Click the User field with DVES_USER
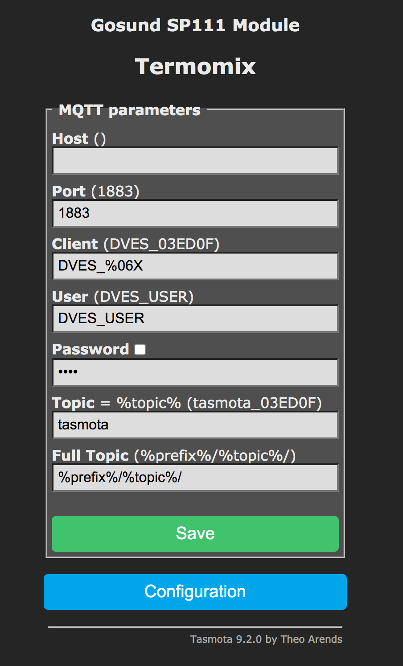 pos(195,319)
